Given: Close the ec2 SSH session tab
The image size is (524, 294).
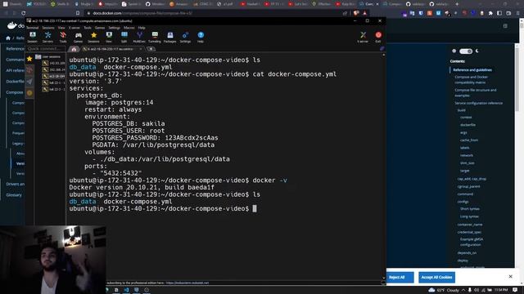Looking at the screenshot, I should (x=141, y=49).
